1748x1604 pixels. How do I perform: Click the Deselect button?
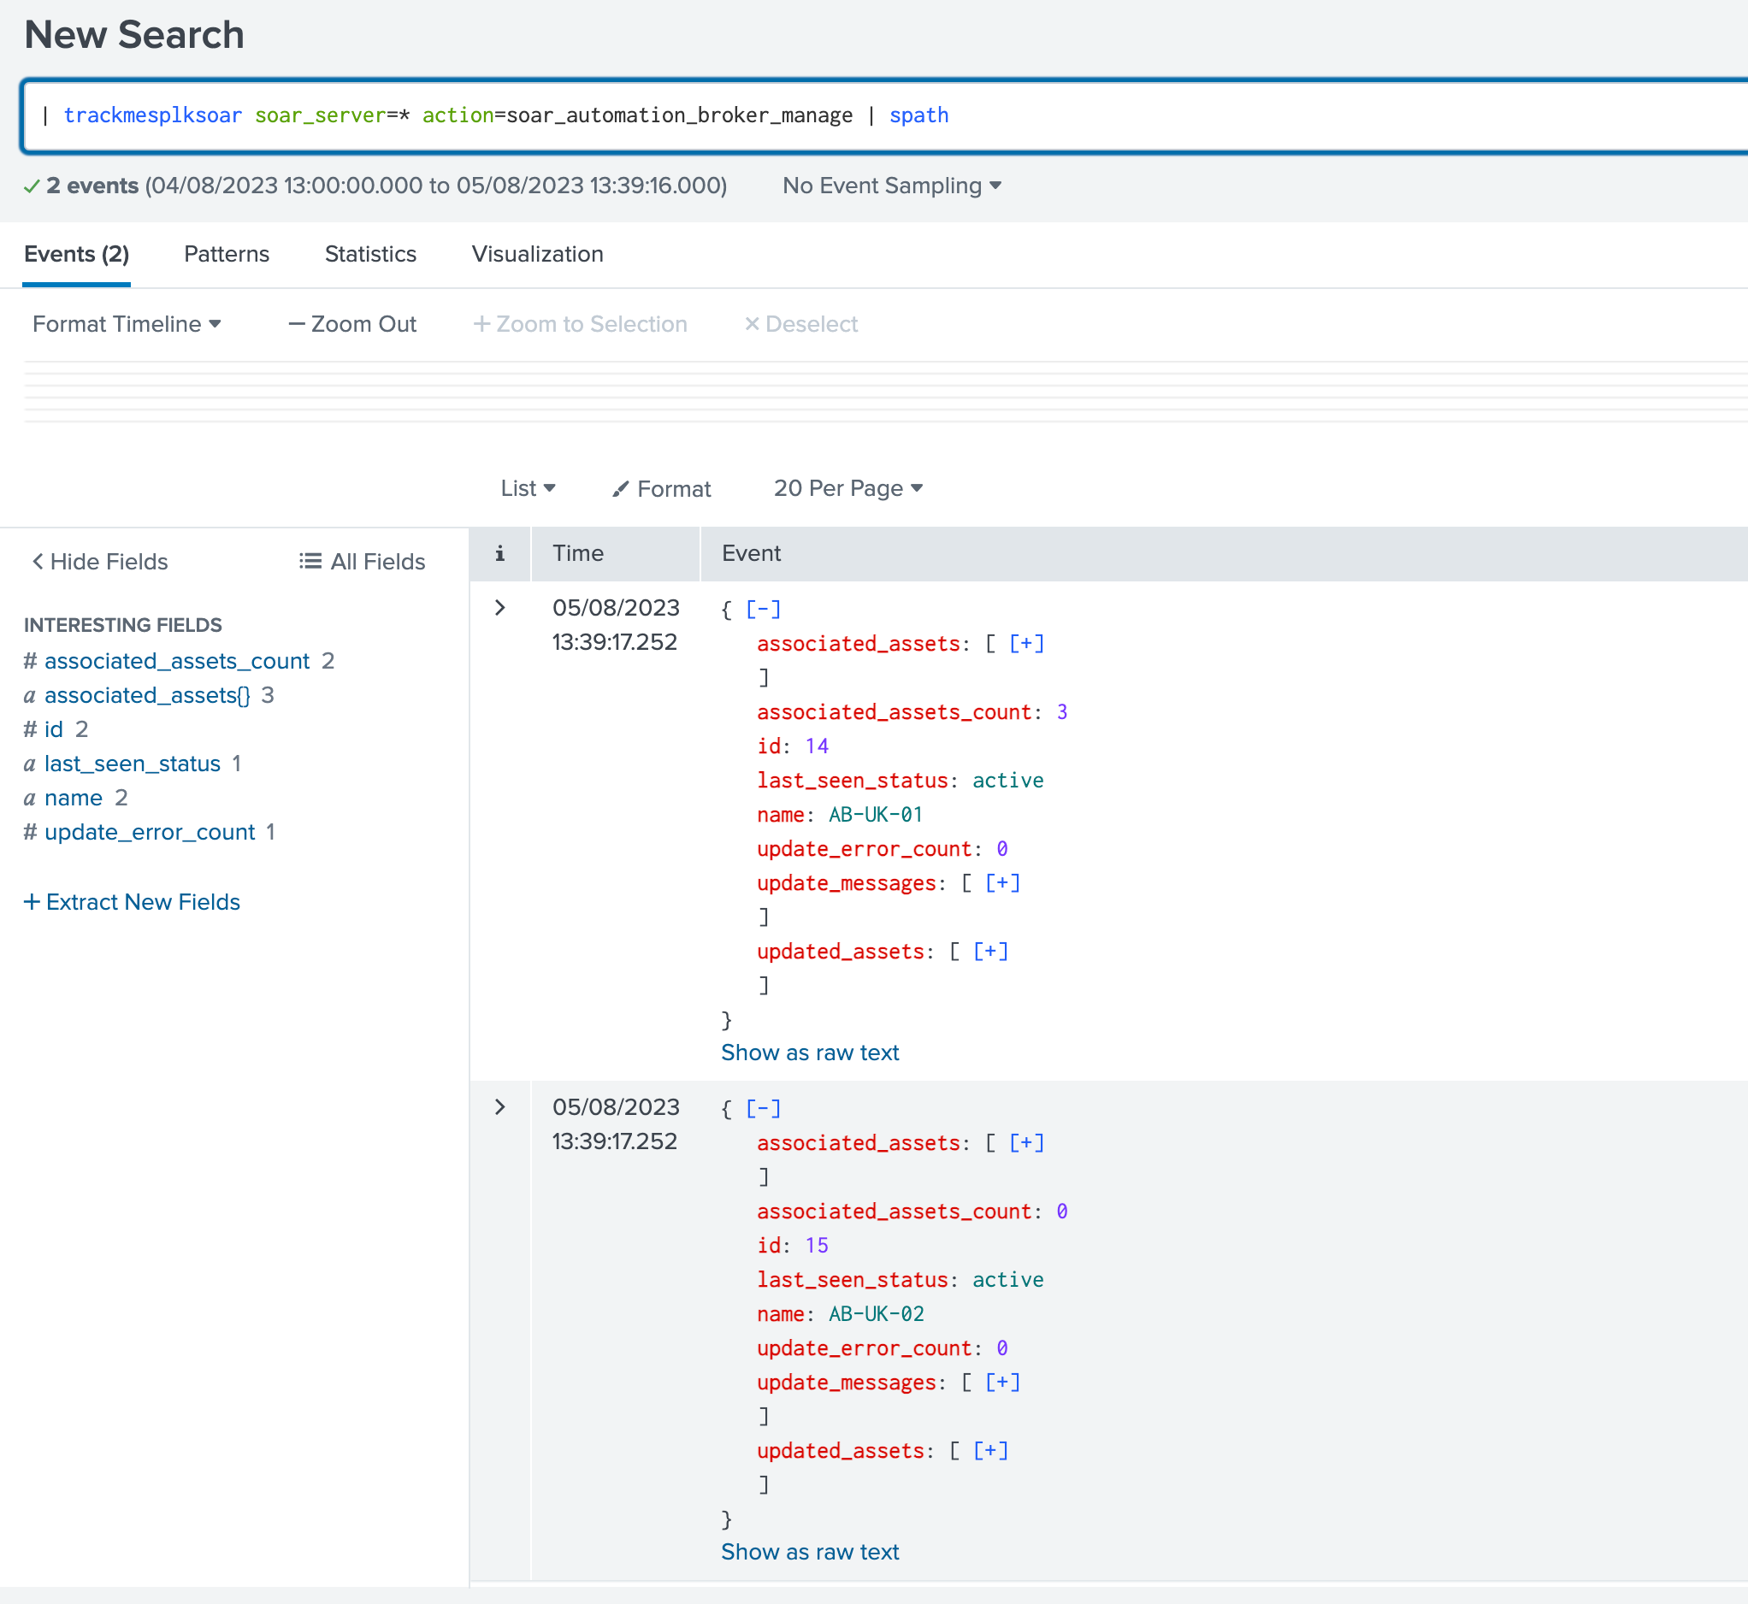pos(801,324)
